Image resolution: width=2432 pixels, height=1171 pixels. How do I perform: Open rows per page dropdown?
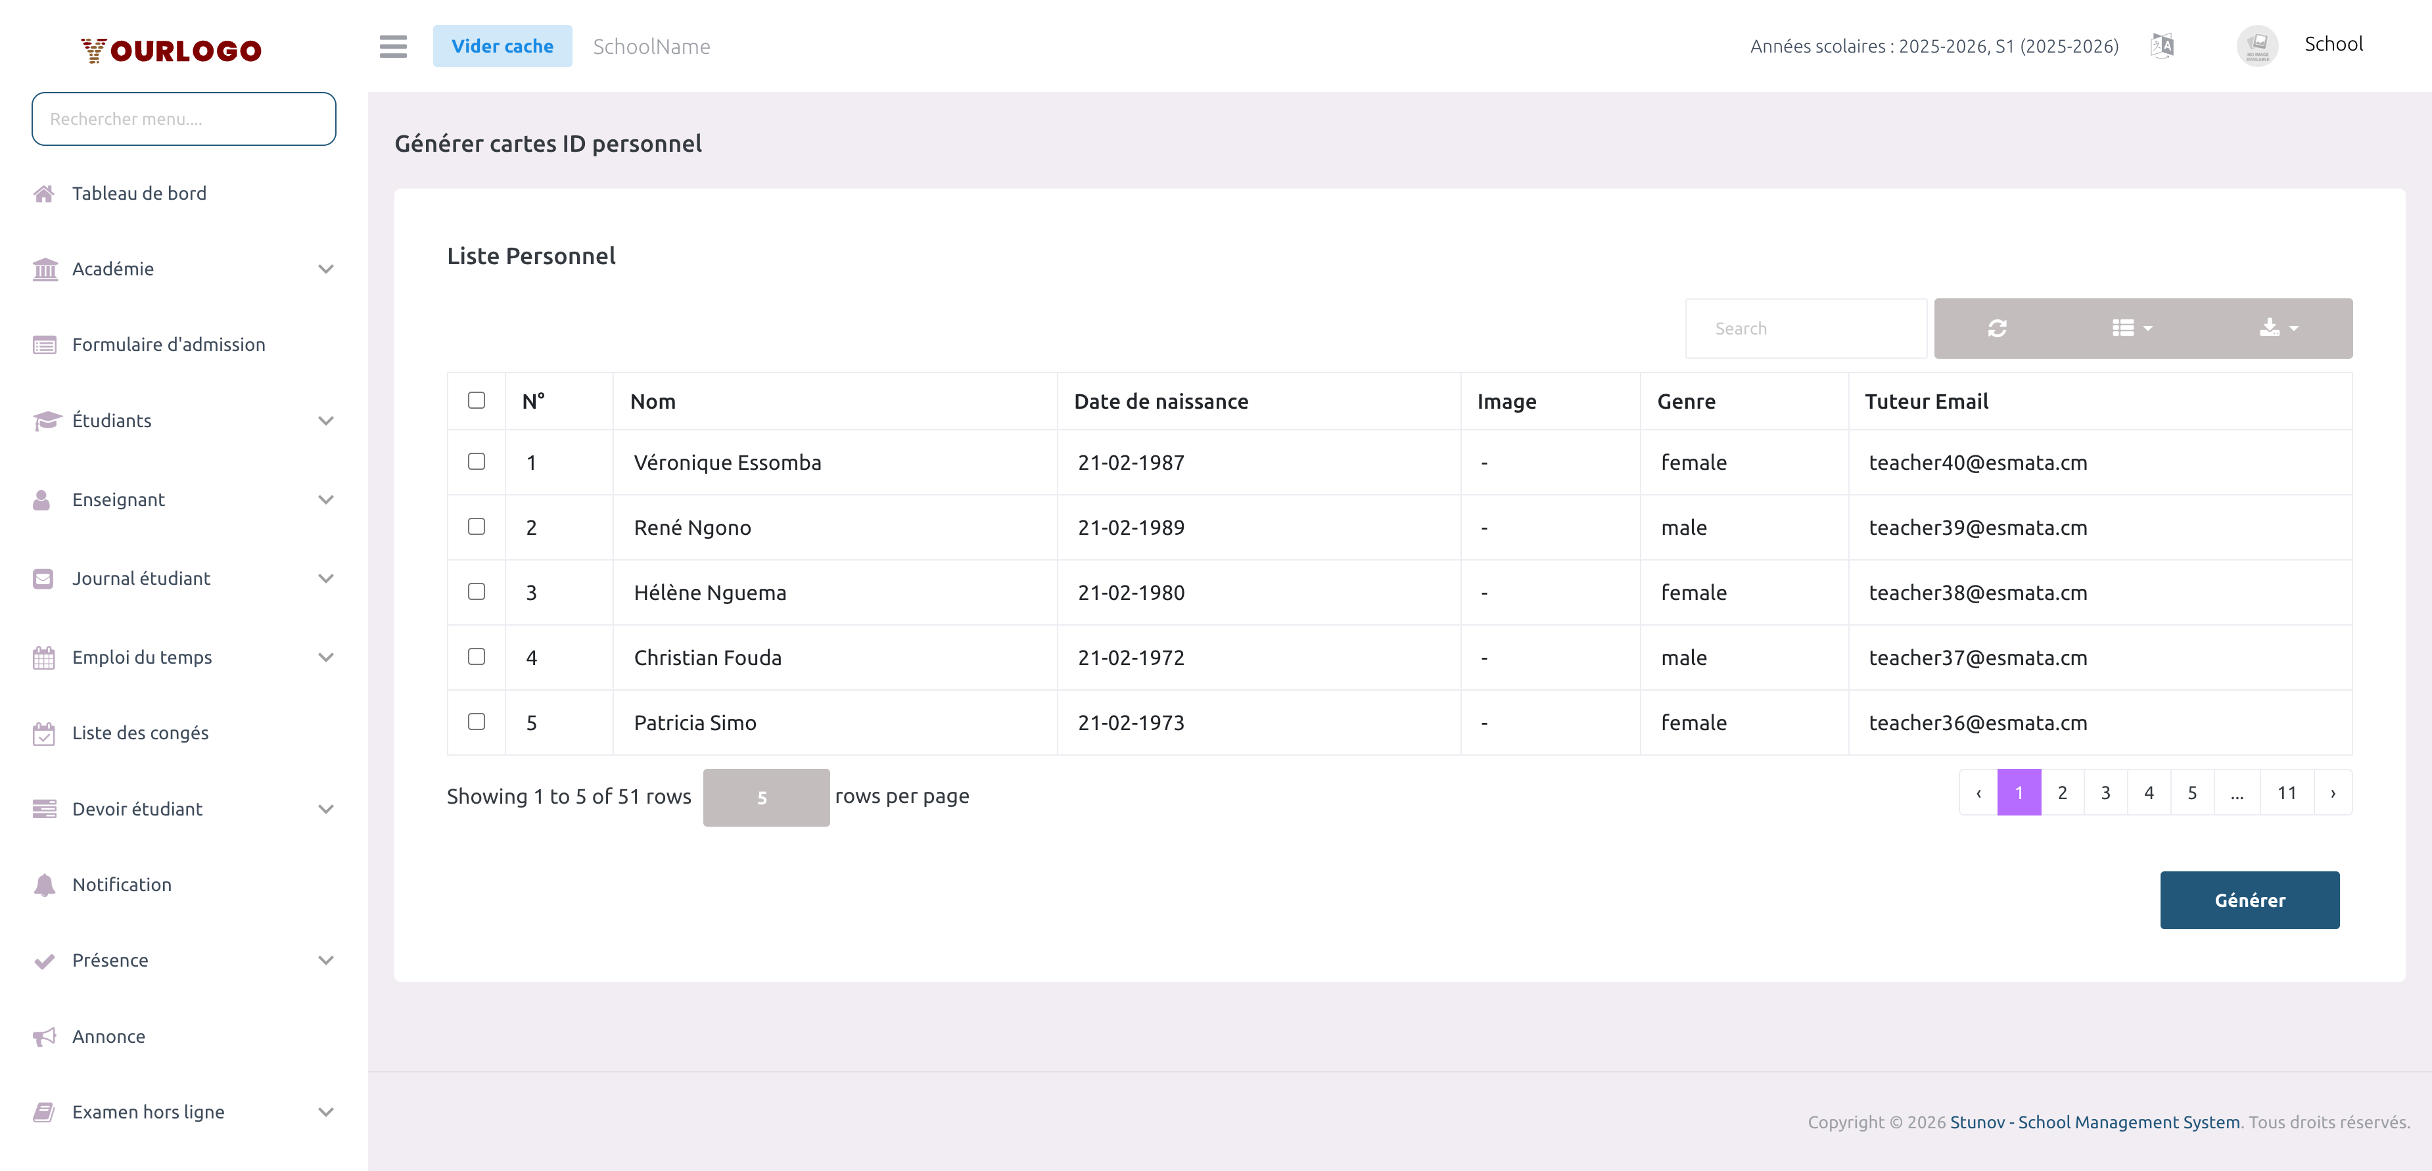766,797
